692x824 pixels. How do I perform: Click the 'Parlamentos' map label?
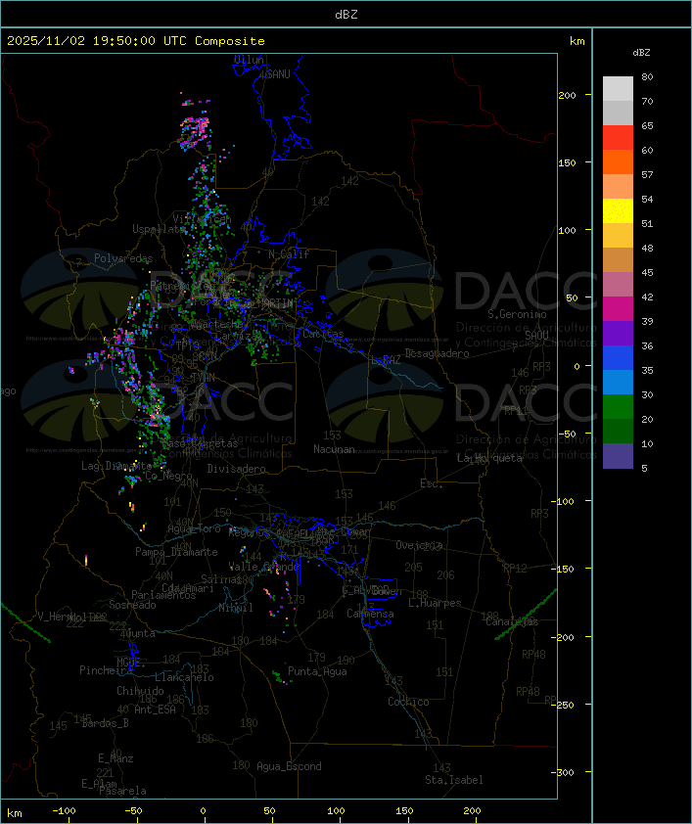(x=163, y=595)
